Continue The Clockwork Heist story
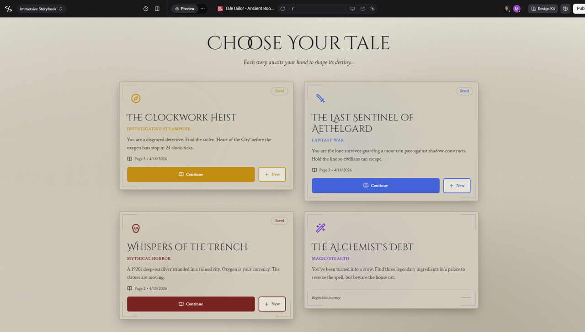The width and height of the screenshot is (585, 332). [x=191, y=175]
